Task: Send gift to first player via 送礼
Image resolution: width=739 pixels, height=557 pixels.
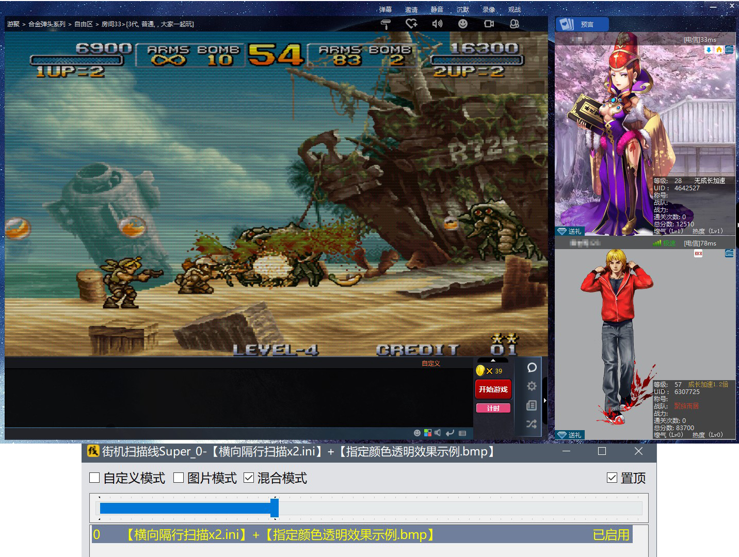Action: pos(570,231)
